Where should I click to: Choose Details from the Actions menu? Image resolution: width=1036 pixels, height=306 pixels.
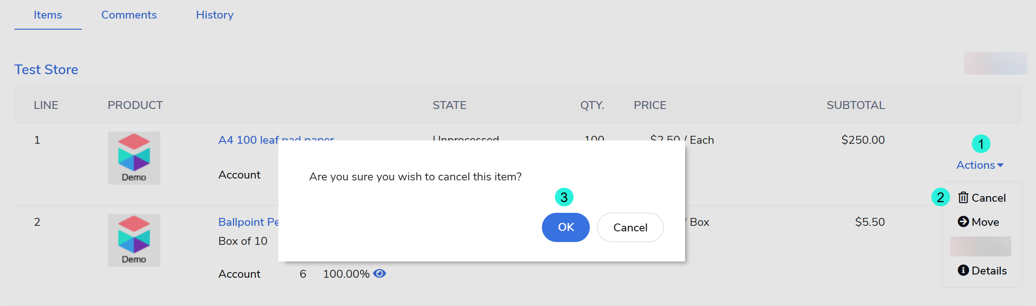(x=989, y=271)
